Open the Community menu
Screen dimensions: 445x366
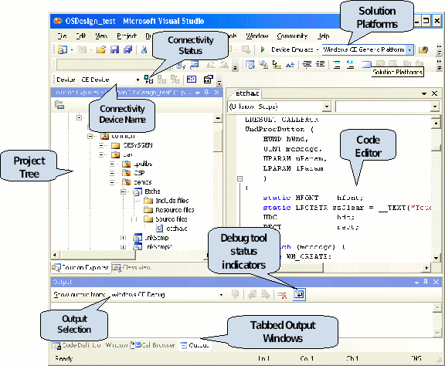pyautogui.click(x=292, y=36)
